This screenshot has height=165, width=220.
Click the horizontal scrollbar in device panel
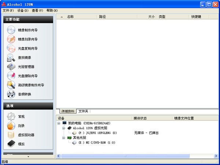coord(136,156)
